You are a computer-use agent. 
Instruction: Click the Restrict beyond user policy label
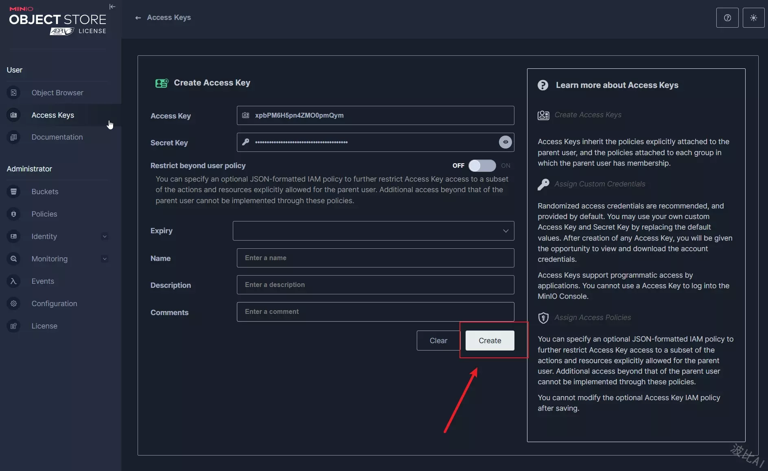pyautogui.click(x=198, y=166)
